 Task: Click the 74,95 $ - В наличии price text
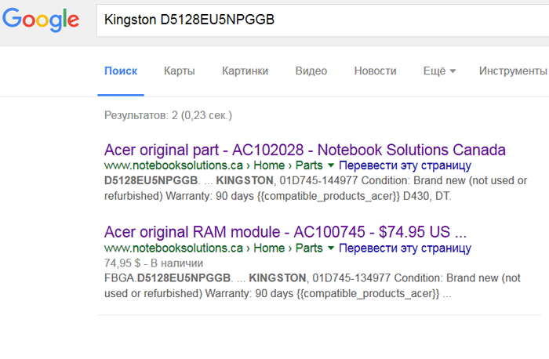154,263
